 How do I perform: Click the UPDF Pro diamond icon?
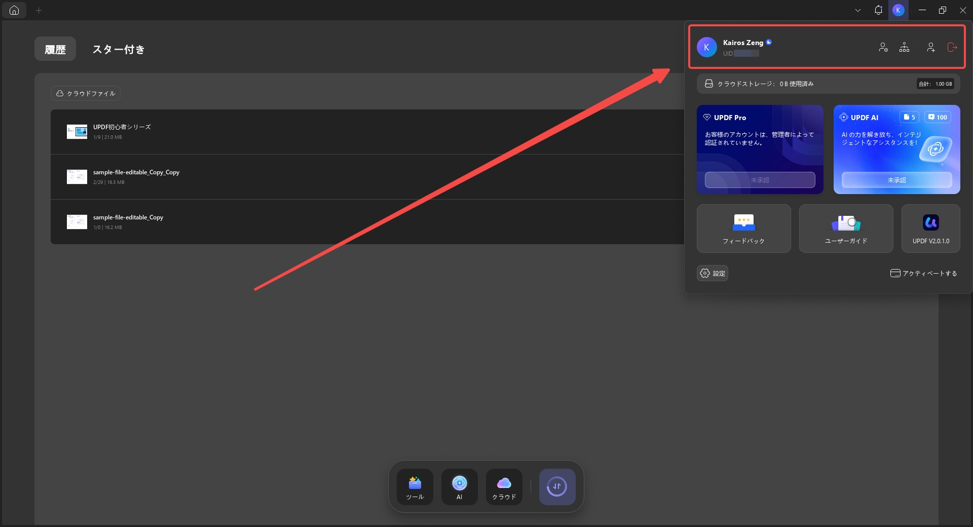pyautogui.click(x=707, y=117)
